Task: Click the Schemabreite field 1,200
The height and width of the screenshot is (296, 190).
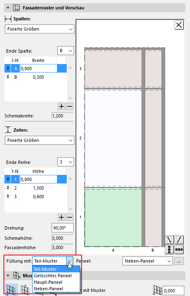Action: pyautogui.click(x=62, y=116)
